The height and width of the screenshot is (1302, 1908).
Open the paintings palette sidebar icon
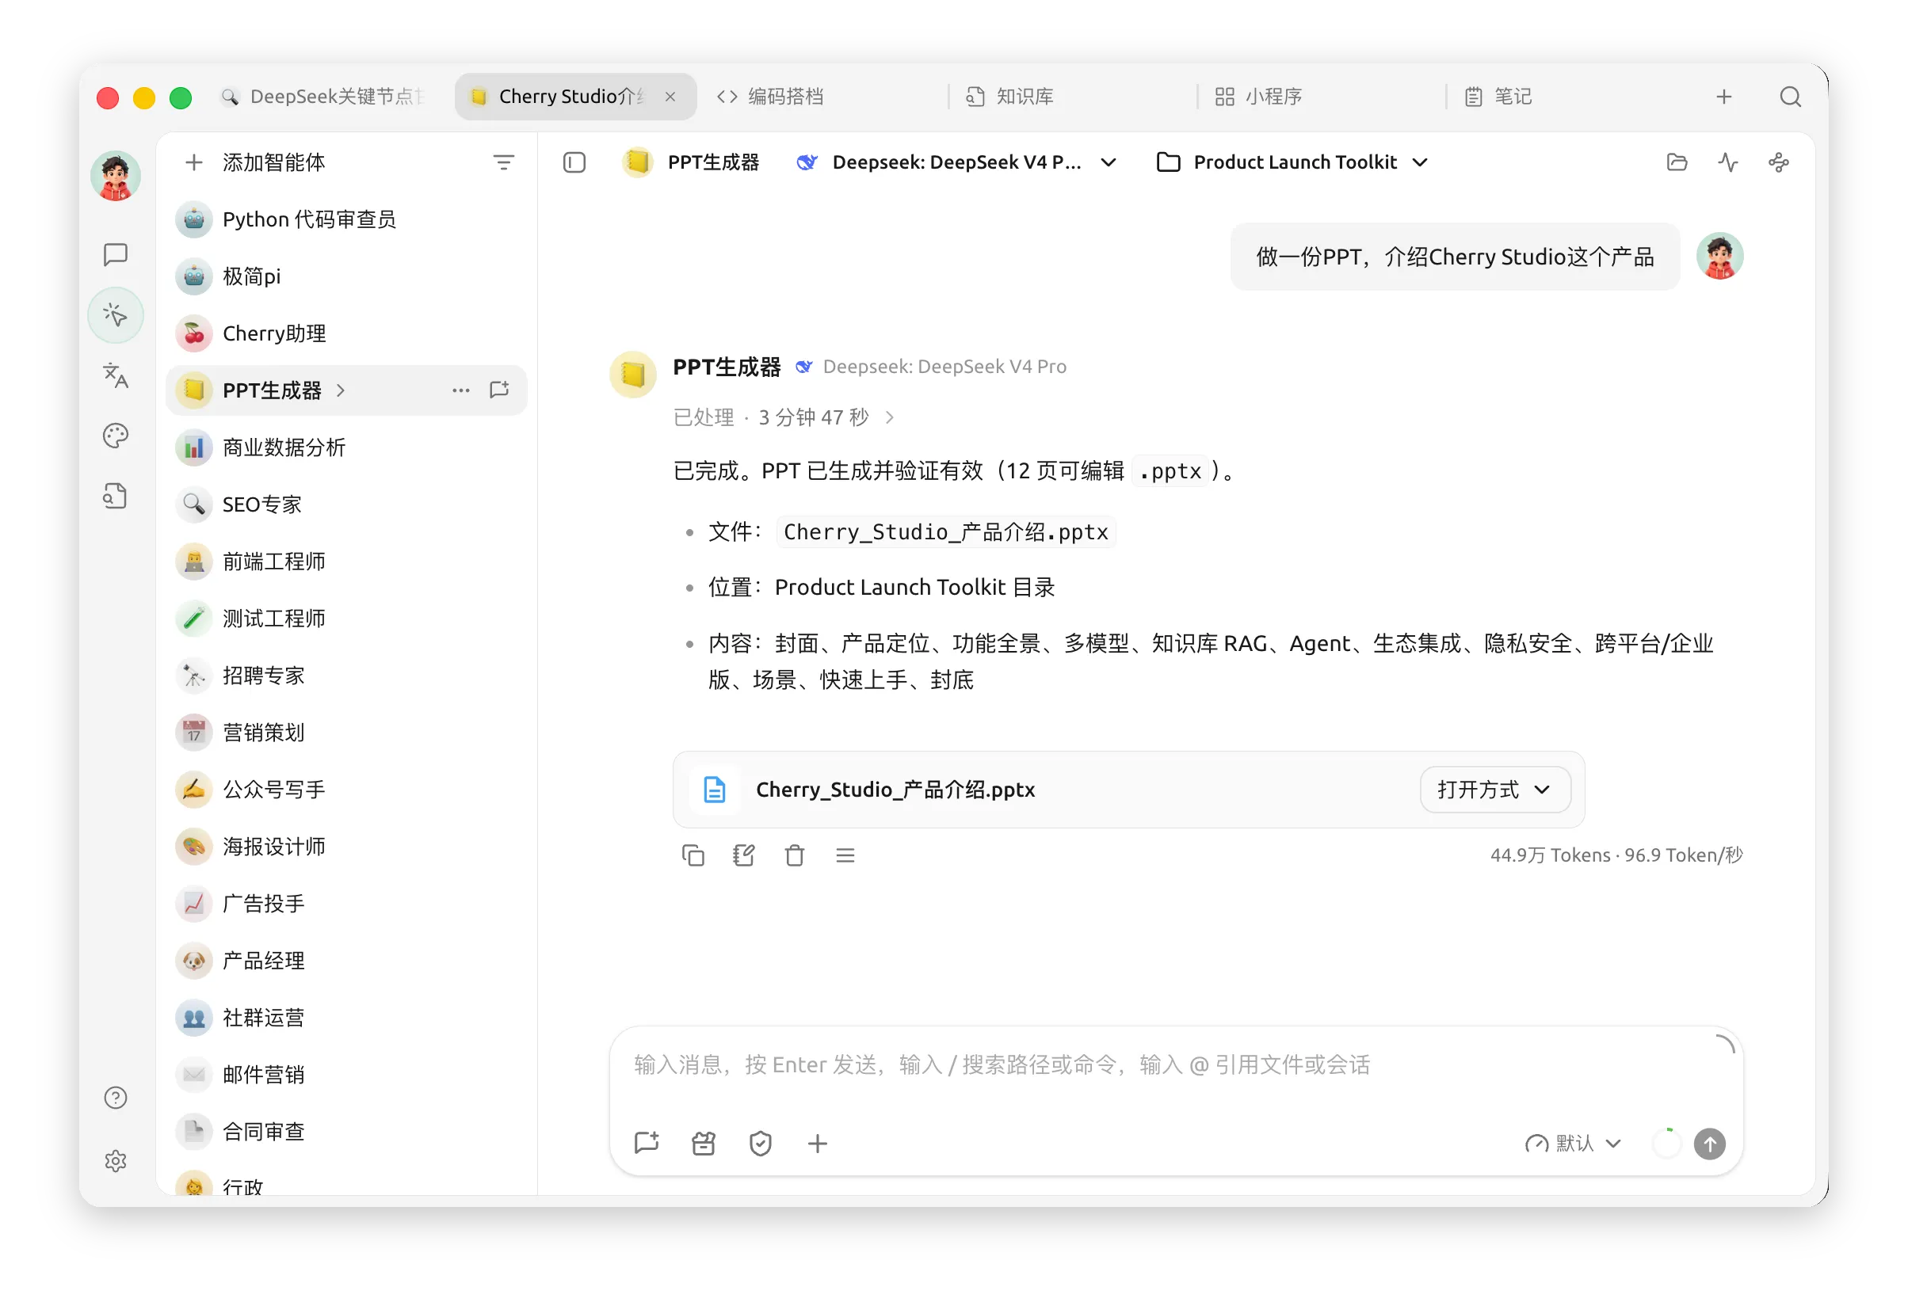pos(116,436)
